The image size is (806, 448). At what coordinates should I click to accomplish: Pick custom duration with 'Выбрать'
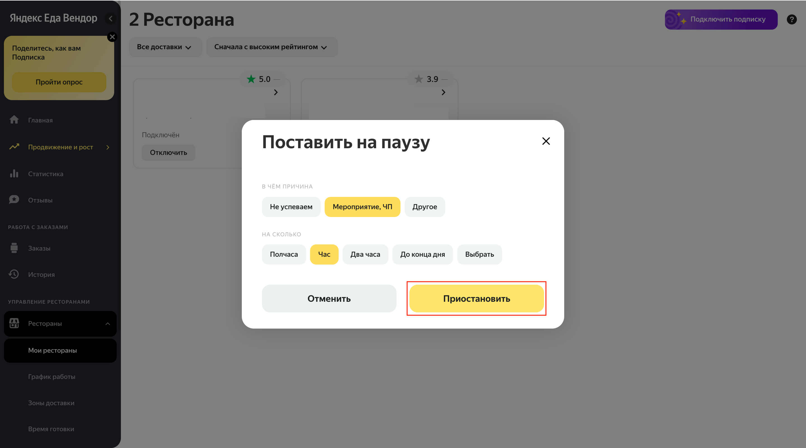[479, 254]
